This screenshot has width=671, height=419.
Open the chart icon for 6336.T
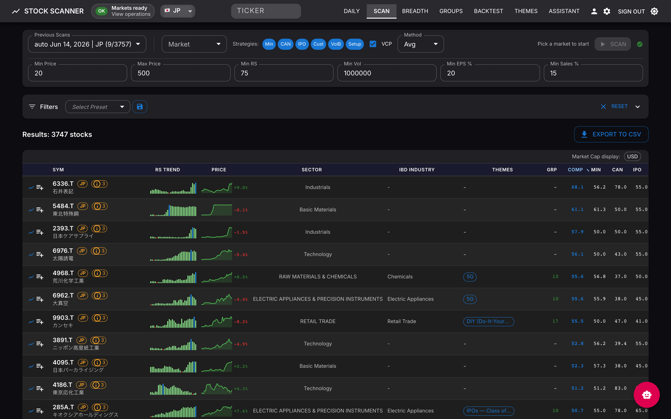pos(31,188)
